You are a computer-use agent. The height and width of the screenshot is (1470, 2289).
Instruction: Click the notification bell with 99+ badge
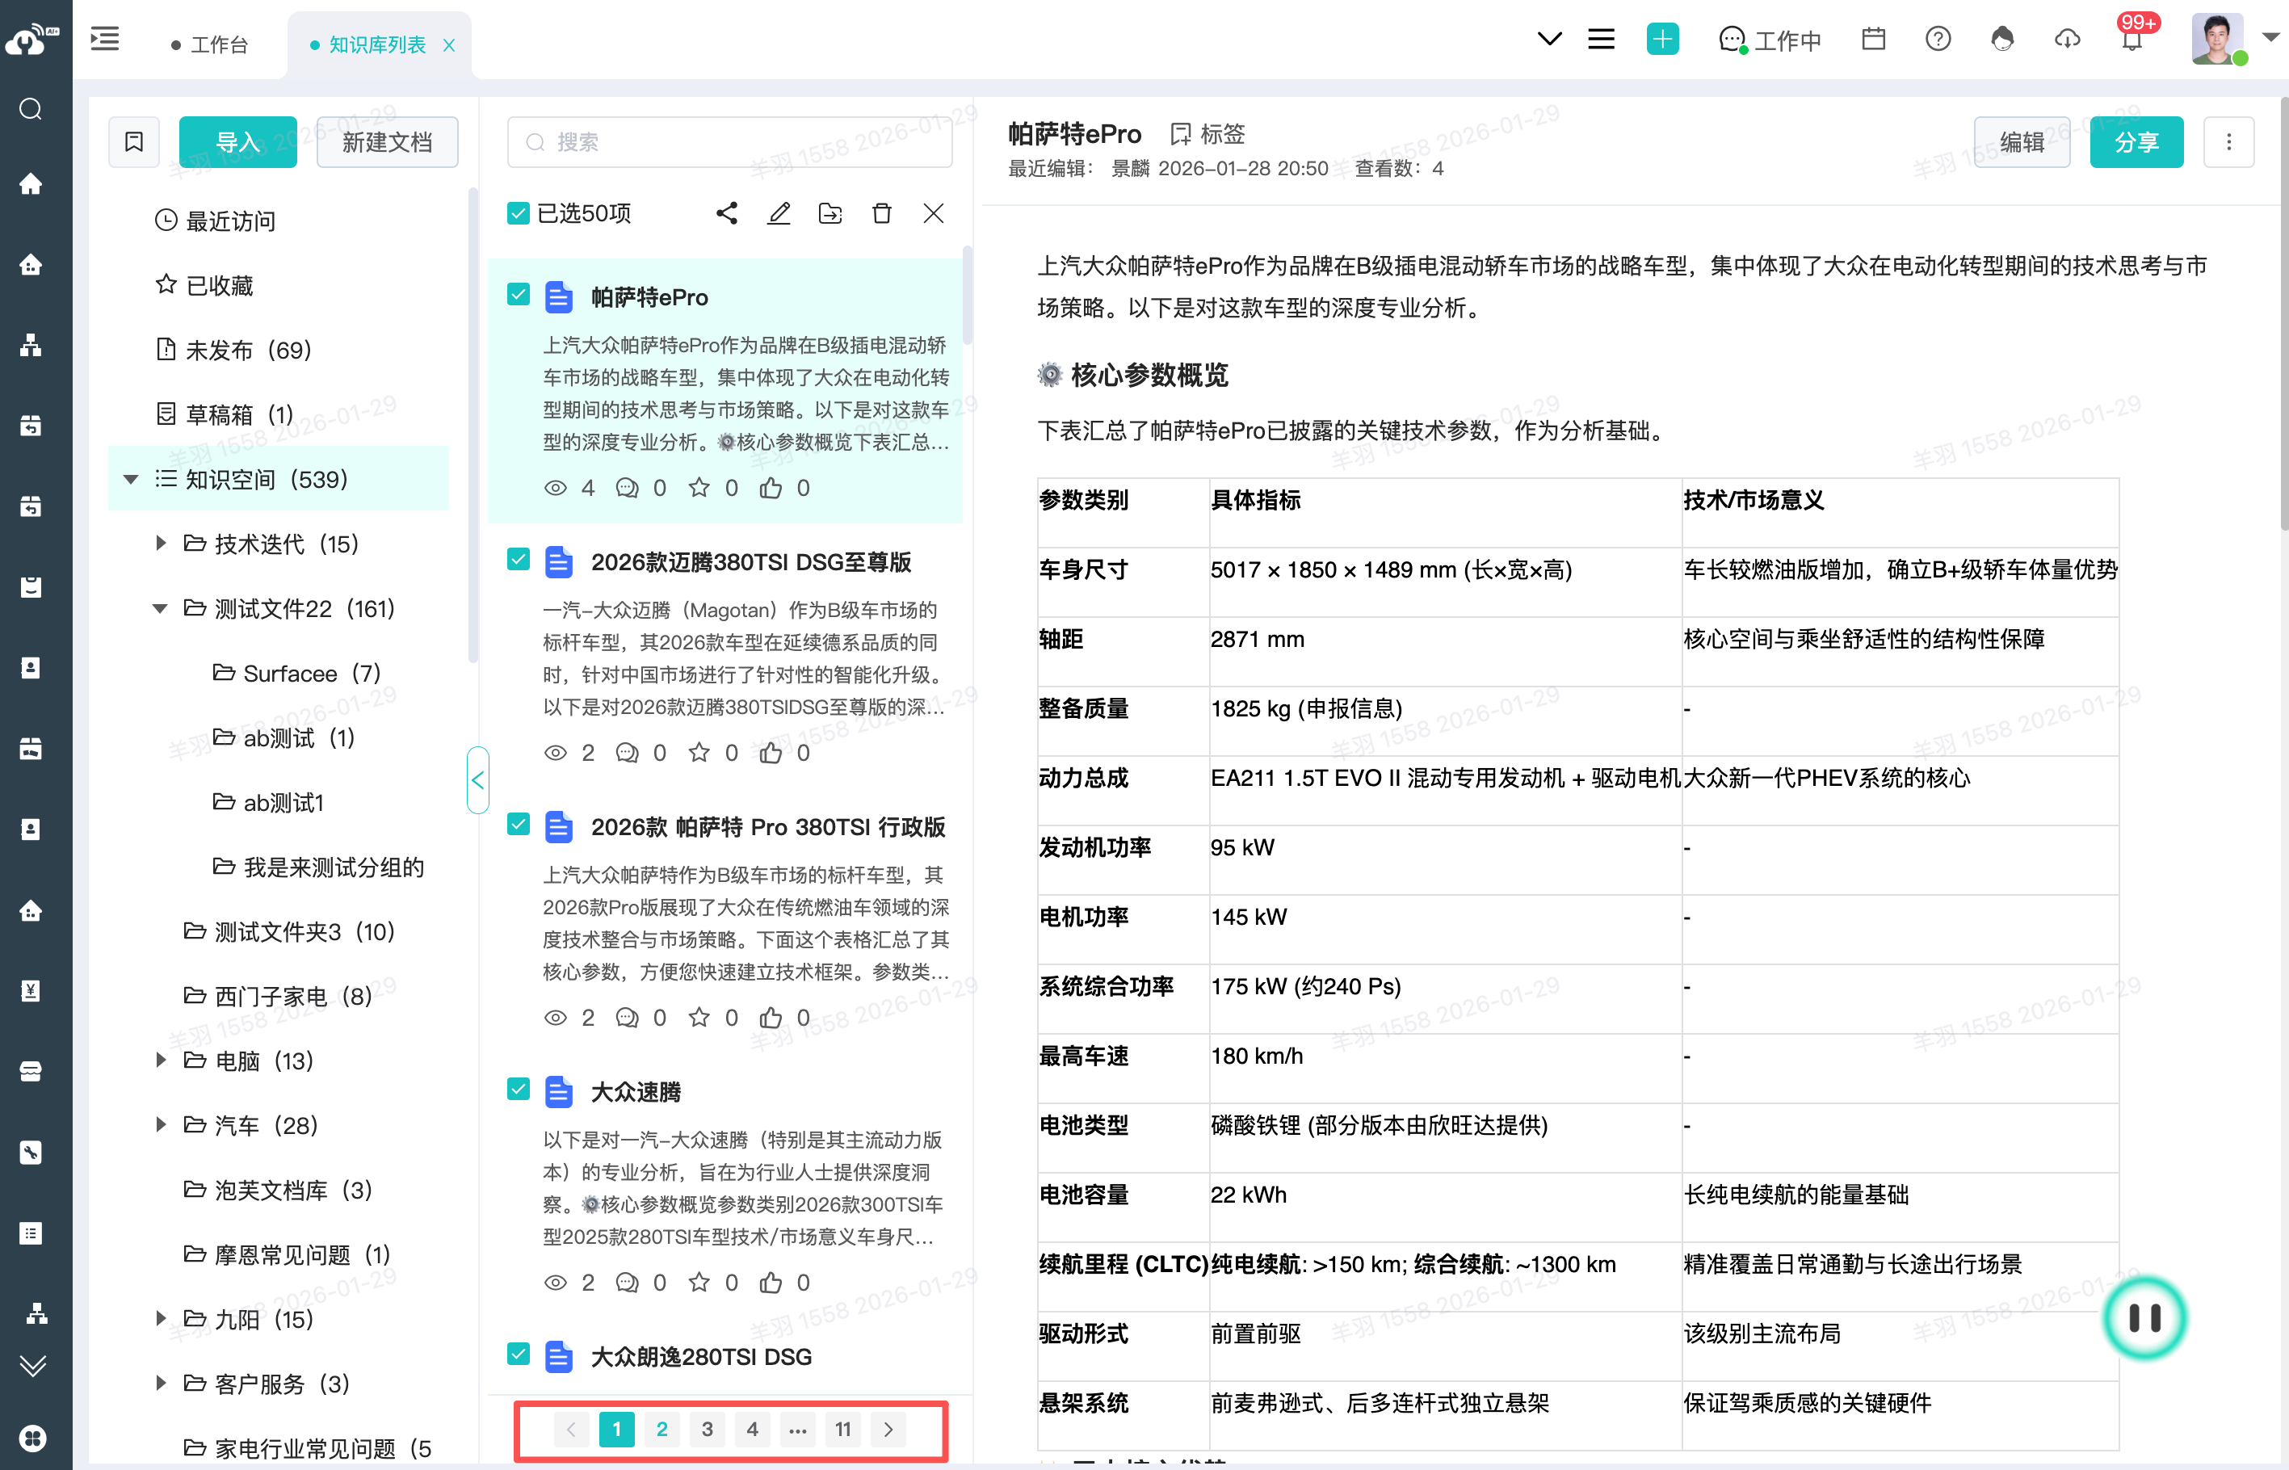coord(2131,39)
